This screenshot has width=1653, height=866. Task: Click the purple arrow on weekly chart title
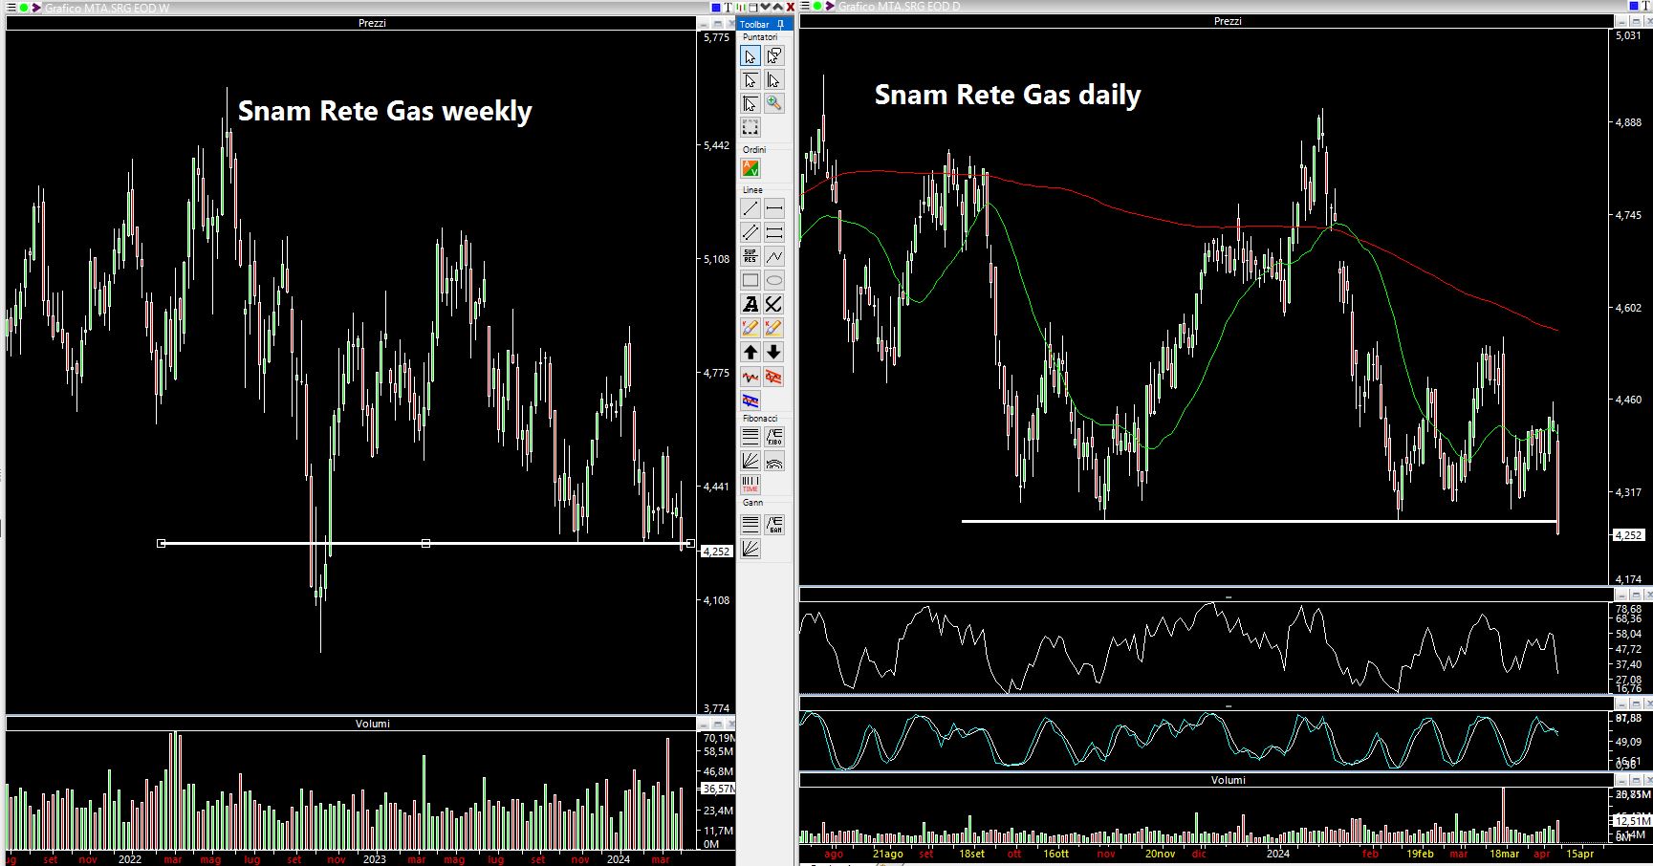click(36, 7)
